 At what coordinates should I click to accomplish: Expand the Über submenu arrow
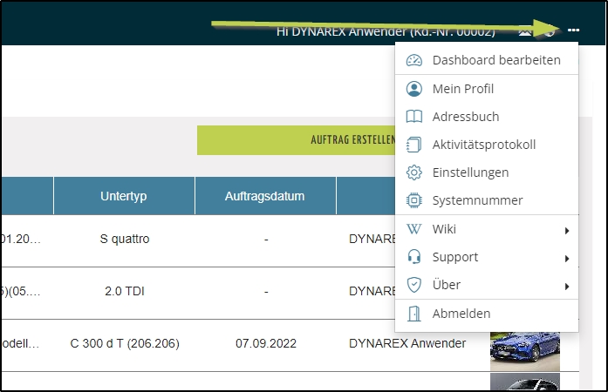pyautogui.click(x=567, y=286)
